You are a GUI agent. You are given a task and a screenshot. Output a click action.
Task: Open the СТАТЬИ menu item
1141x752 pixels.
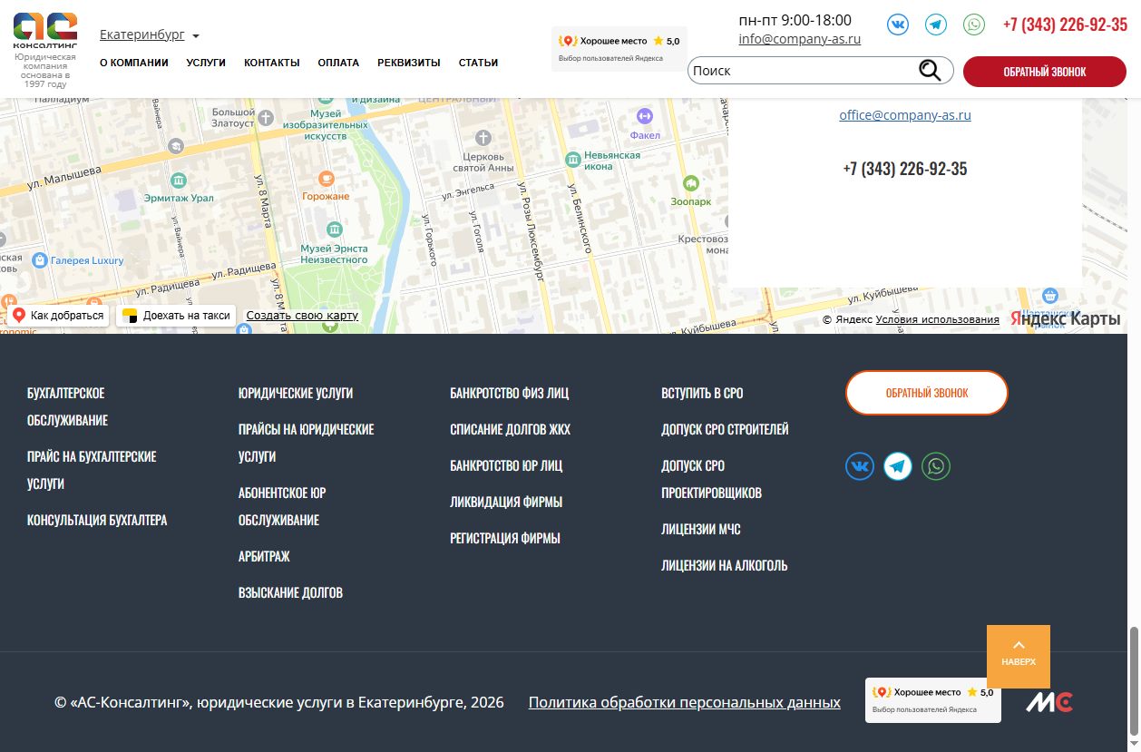tap(478, 63)
